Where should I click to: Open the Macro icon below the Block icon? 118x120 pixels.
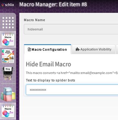[x=8, y=111]
